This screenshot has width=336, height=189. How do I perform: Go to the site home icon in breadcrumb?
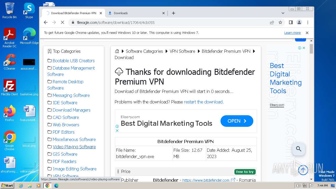117,51
